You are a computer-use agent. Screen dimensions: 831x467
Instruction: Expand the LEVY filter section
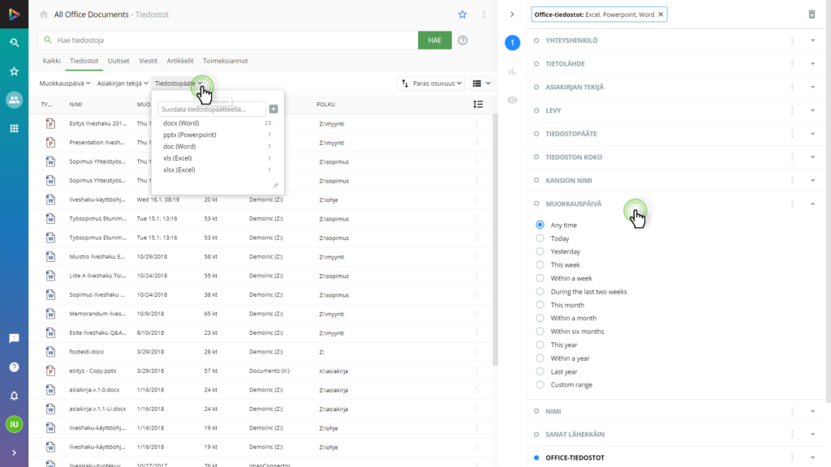click(812, 110)
